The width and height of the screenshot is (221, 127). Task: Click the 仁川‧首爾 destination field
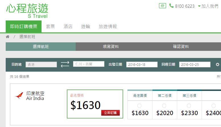88,64
